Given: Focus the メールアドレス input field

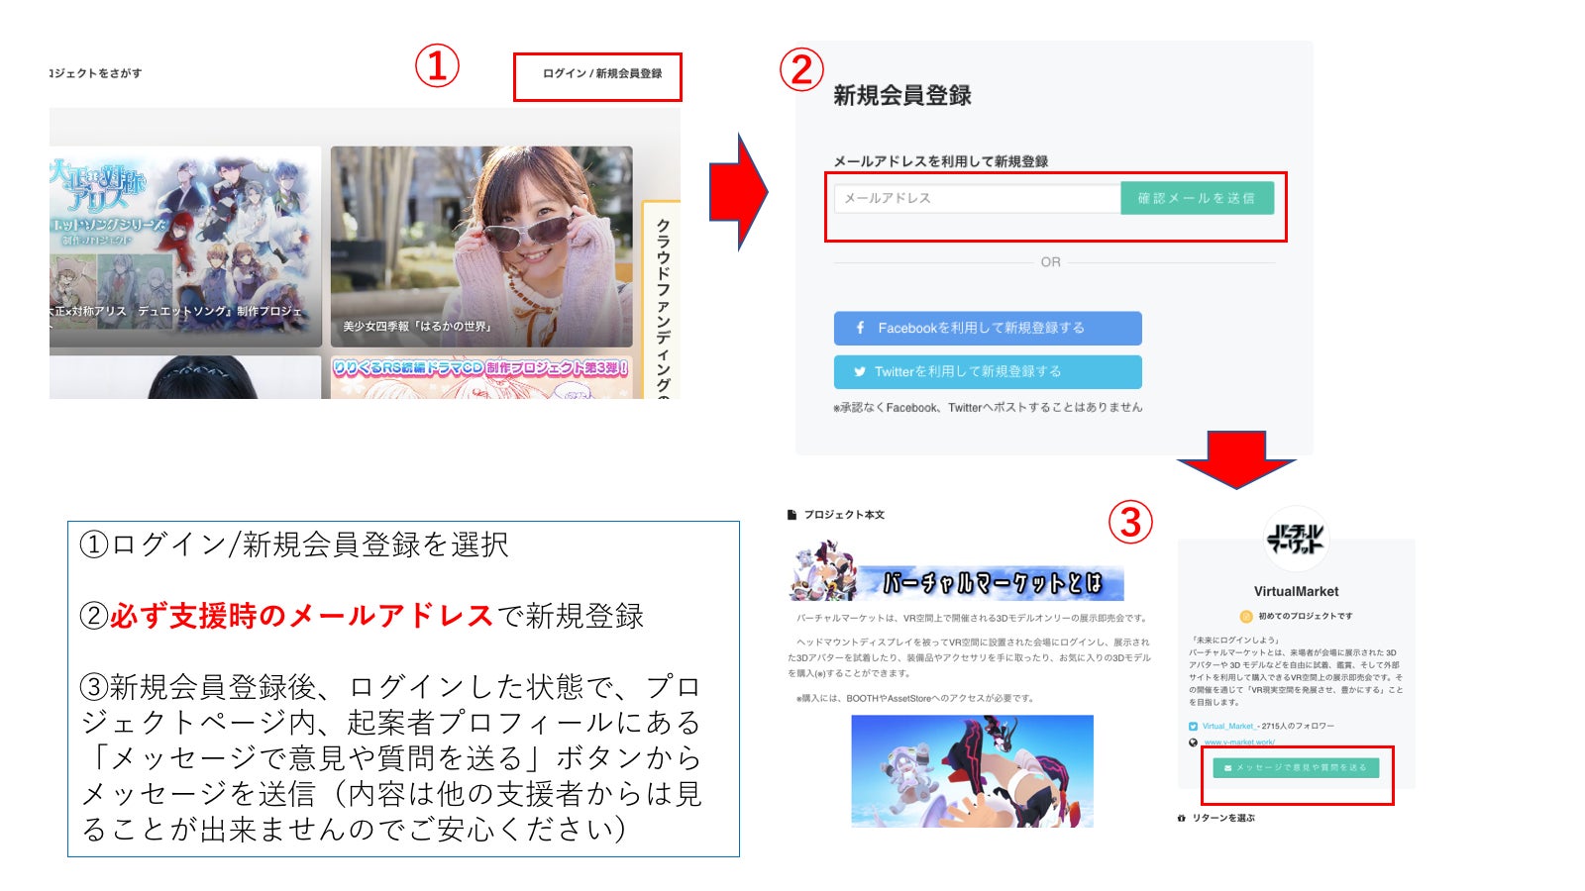Looking at the screenshot, I should pyautogui.click(x=977, y=198).
